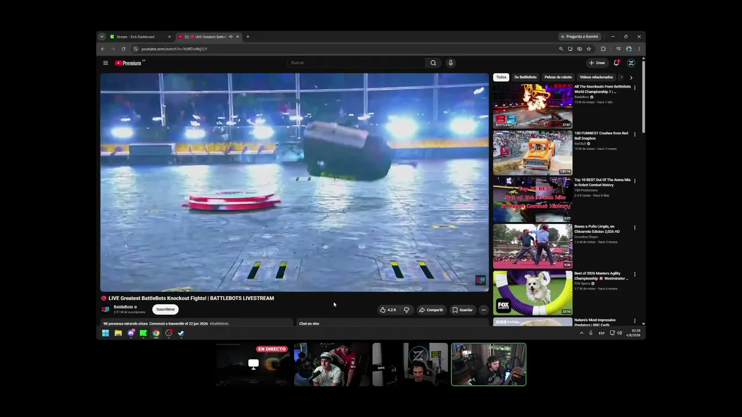Open the Top 10 Out Of The Arena thumbnail
Image resolution: width=742 pixels, height=417 pixels.
(x=533, y=199)
